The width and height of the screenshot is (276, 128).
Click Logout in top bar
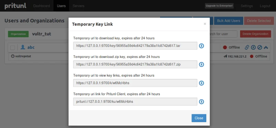coord(265,6)
